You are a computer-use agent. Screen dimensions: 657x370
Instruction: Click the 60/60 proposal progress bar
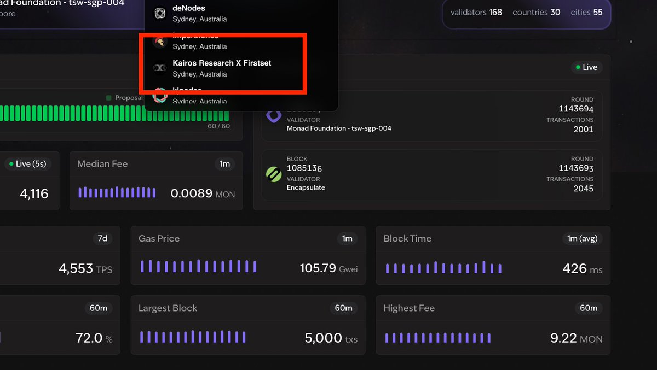pyautogui.click(x=109, y=115)
